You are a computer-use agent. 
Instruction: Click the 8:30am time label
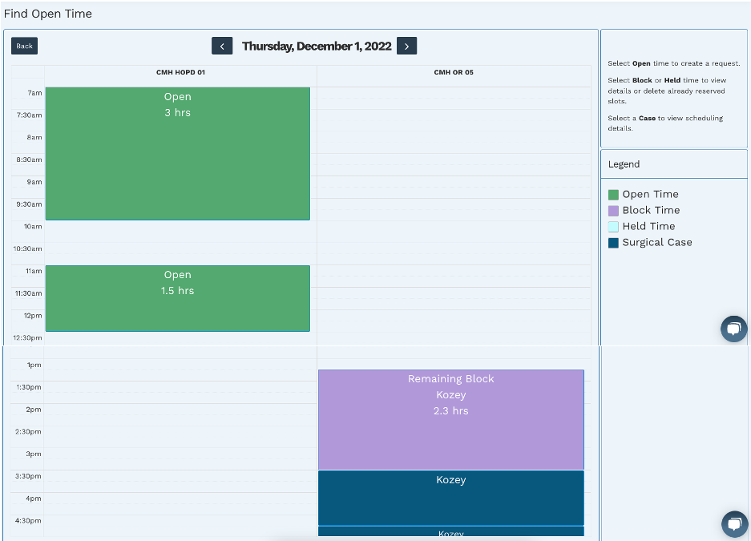tap(29, 159)
